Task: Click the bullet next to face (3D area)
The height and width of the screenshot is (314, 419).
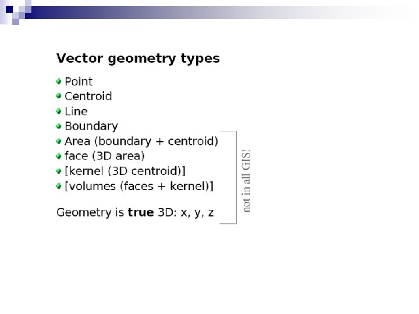Action: 59,156
